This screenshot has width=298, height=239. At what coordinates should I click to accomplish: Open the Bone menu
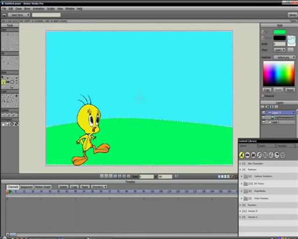click(27, 9)
